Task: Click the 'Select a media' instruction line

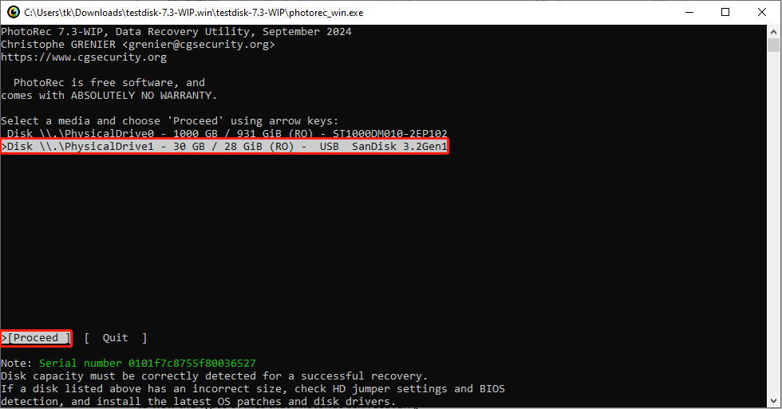Action: coord(169,121)
